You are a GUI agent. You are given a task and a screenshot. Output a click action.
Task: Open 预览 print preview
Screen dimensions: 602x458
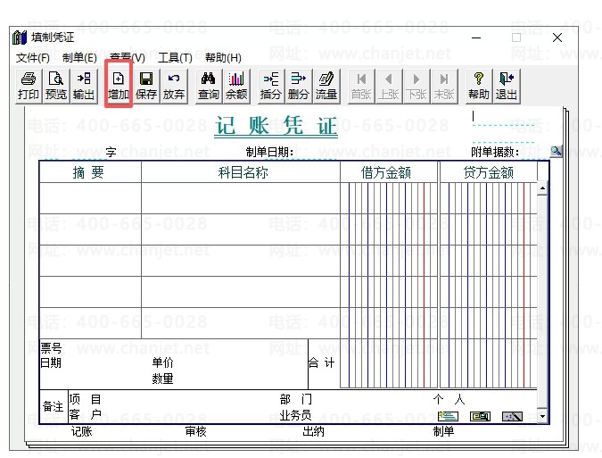pos(56,86)
